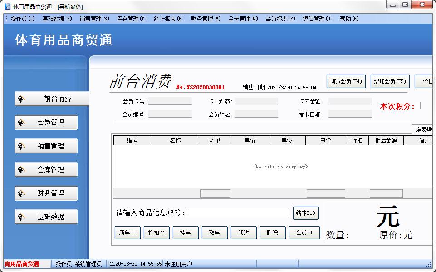Viewport: 436px width, 272px height.
Task: Click the footer total box under 折后金额
Action: coord(386,193)
